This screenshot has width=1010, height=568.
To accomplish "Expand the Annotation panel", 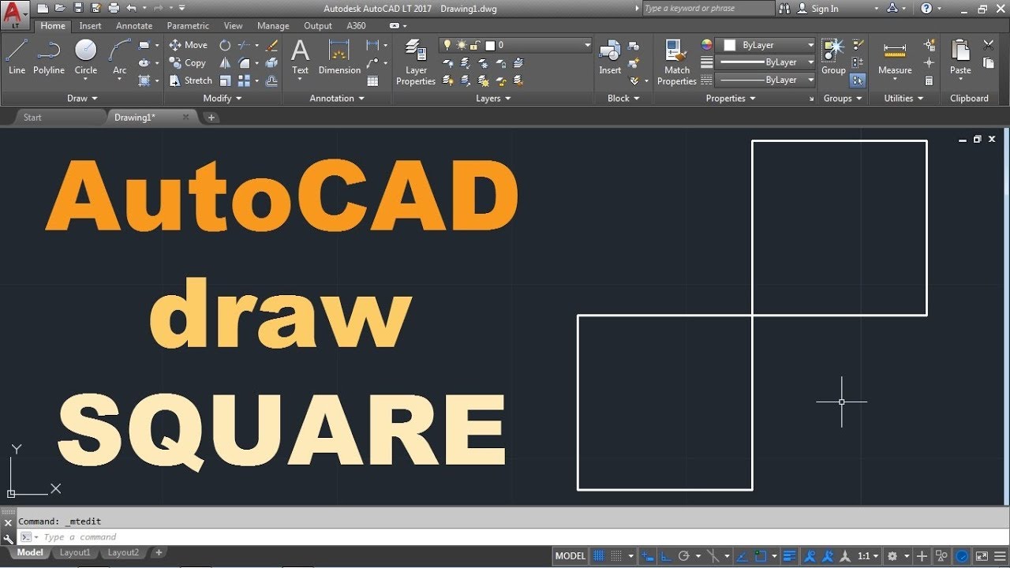I will click(x=337, y=99).
